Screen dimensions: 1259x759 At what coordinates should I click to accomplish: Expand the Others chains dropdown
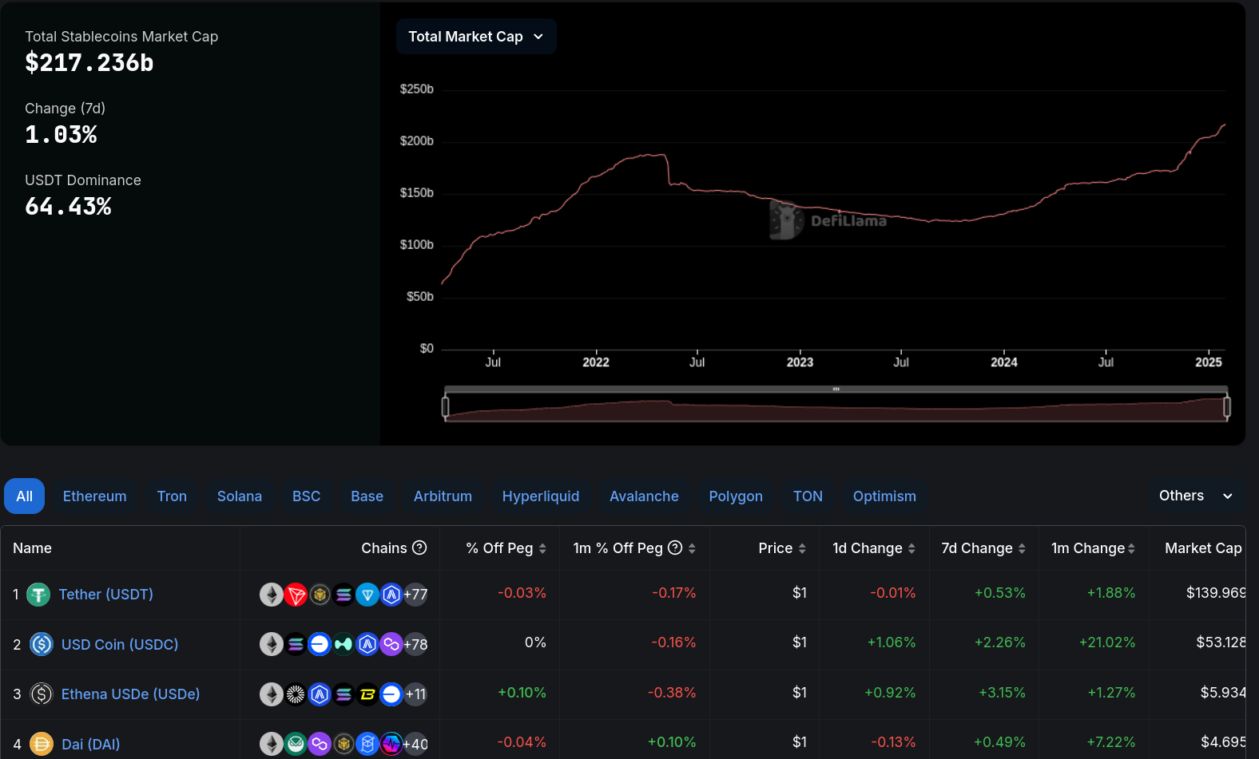point(1195,496)
